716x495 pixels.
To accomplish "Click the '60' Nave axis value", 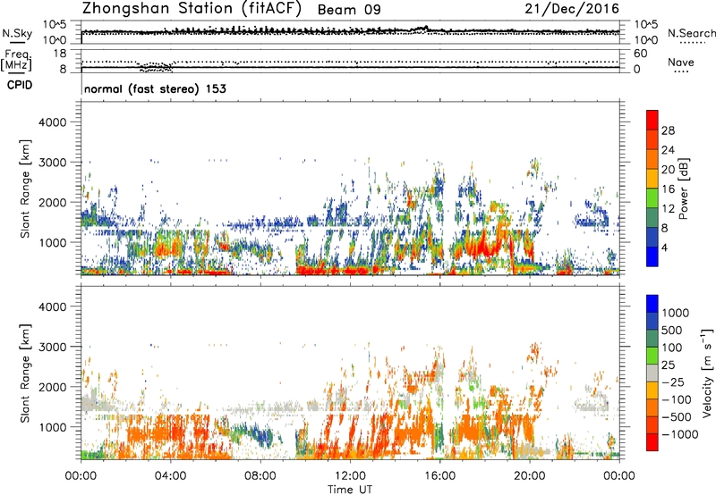I will (x=640, y=54).
